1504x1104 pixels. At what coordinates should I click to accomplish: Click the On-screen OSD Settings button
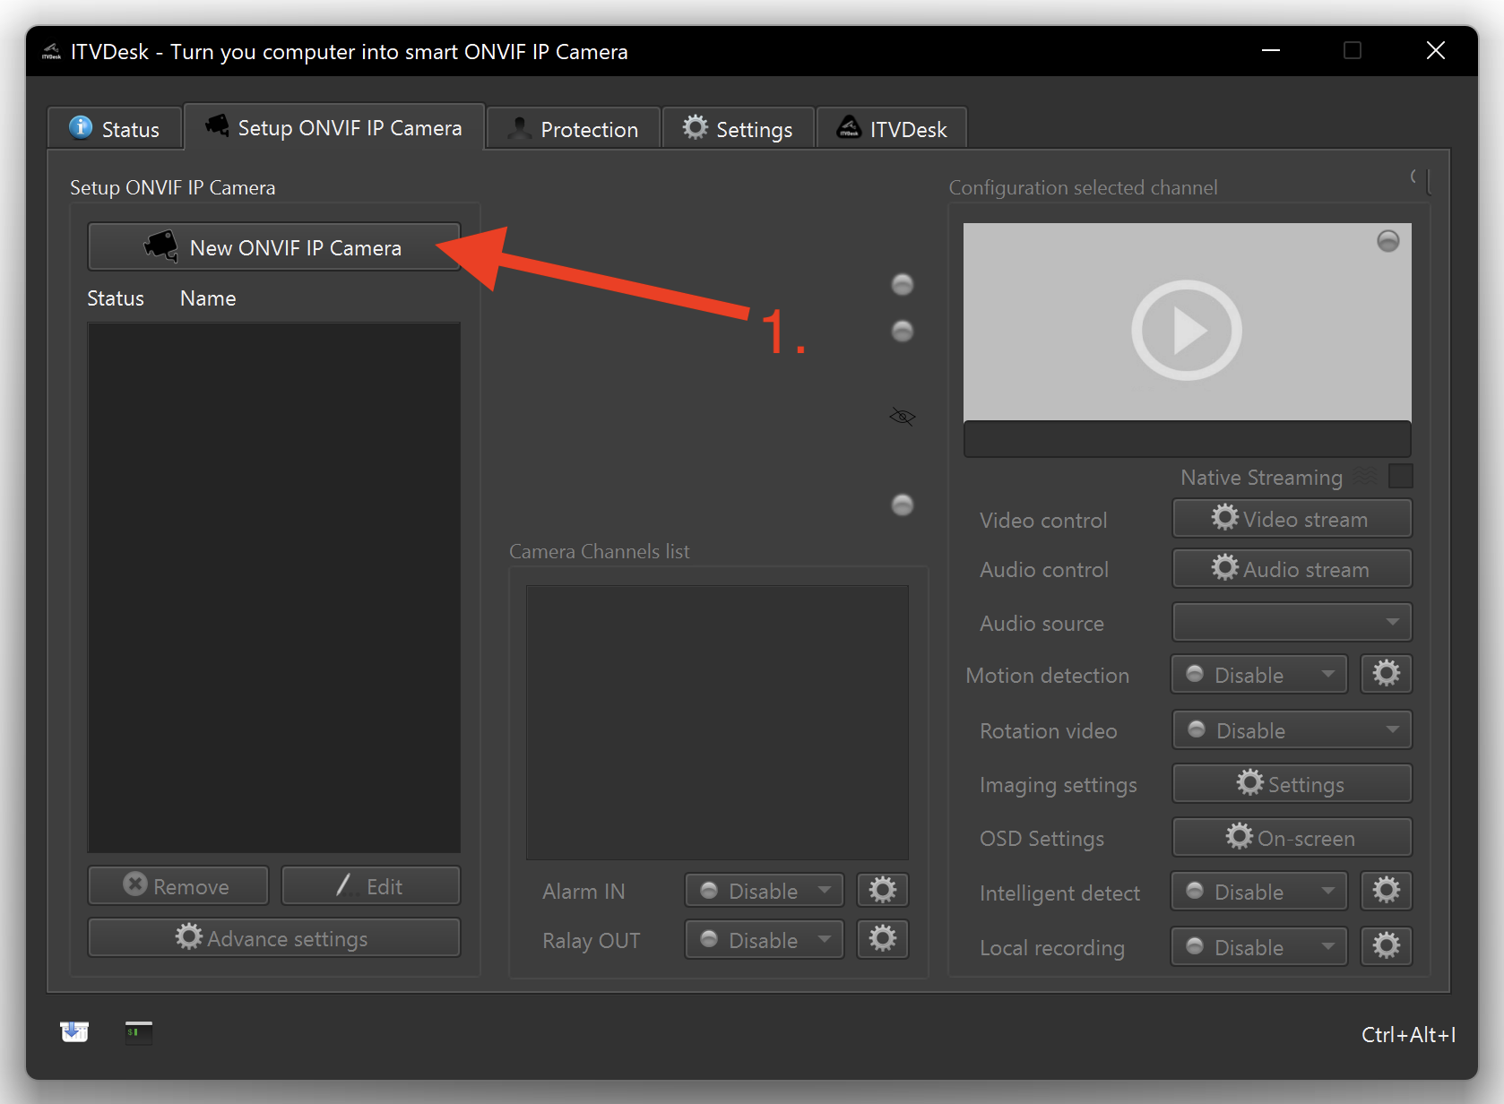pyautogui.click(x=1291, y=837)
